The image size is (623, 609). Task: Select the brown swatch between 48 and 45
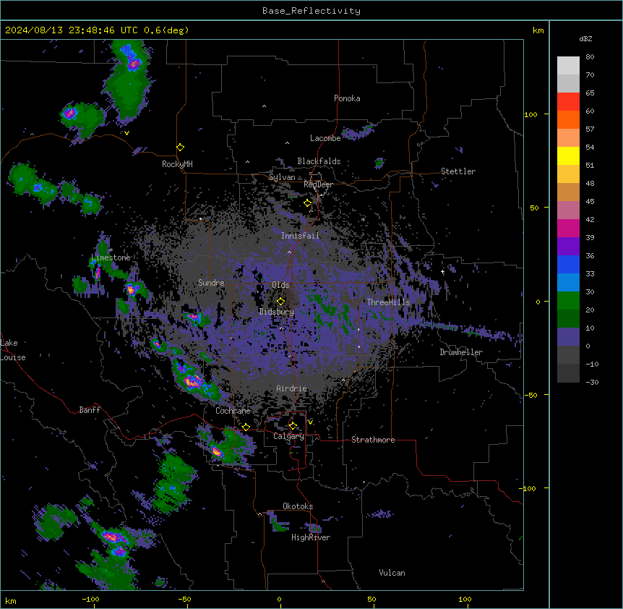coord(568,192)
